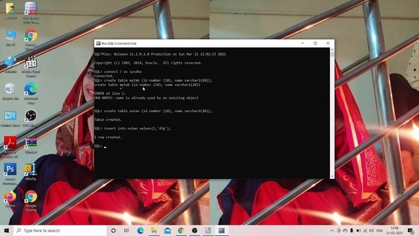Click the 'Table created.' output line
Screen dimensions: 419x236
point(107,119)
